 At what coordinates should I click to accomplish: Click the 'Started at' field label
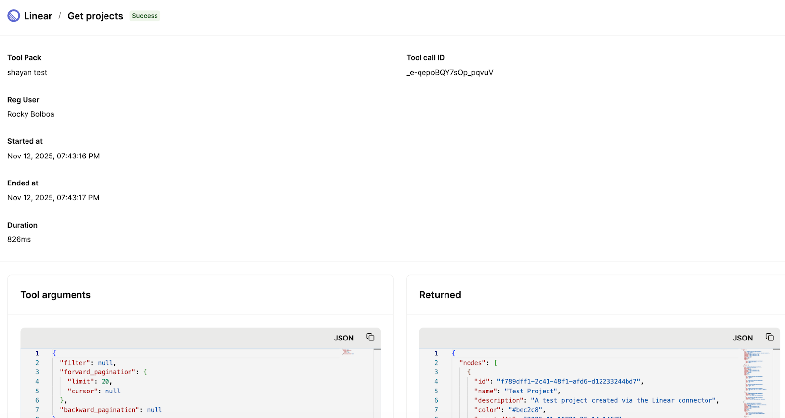[25, 141]
